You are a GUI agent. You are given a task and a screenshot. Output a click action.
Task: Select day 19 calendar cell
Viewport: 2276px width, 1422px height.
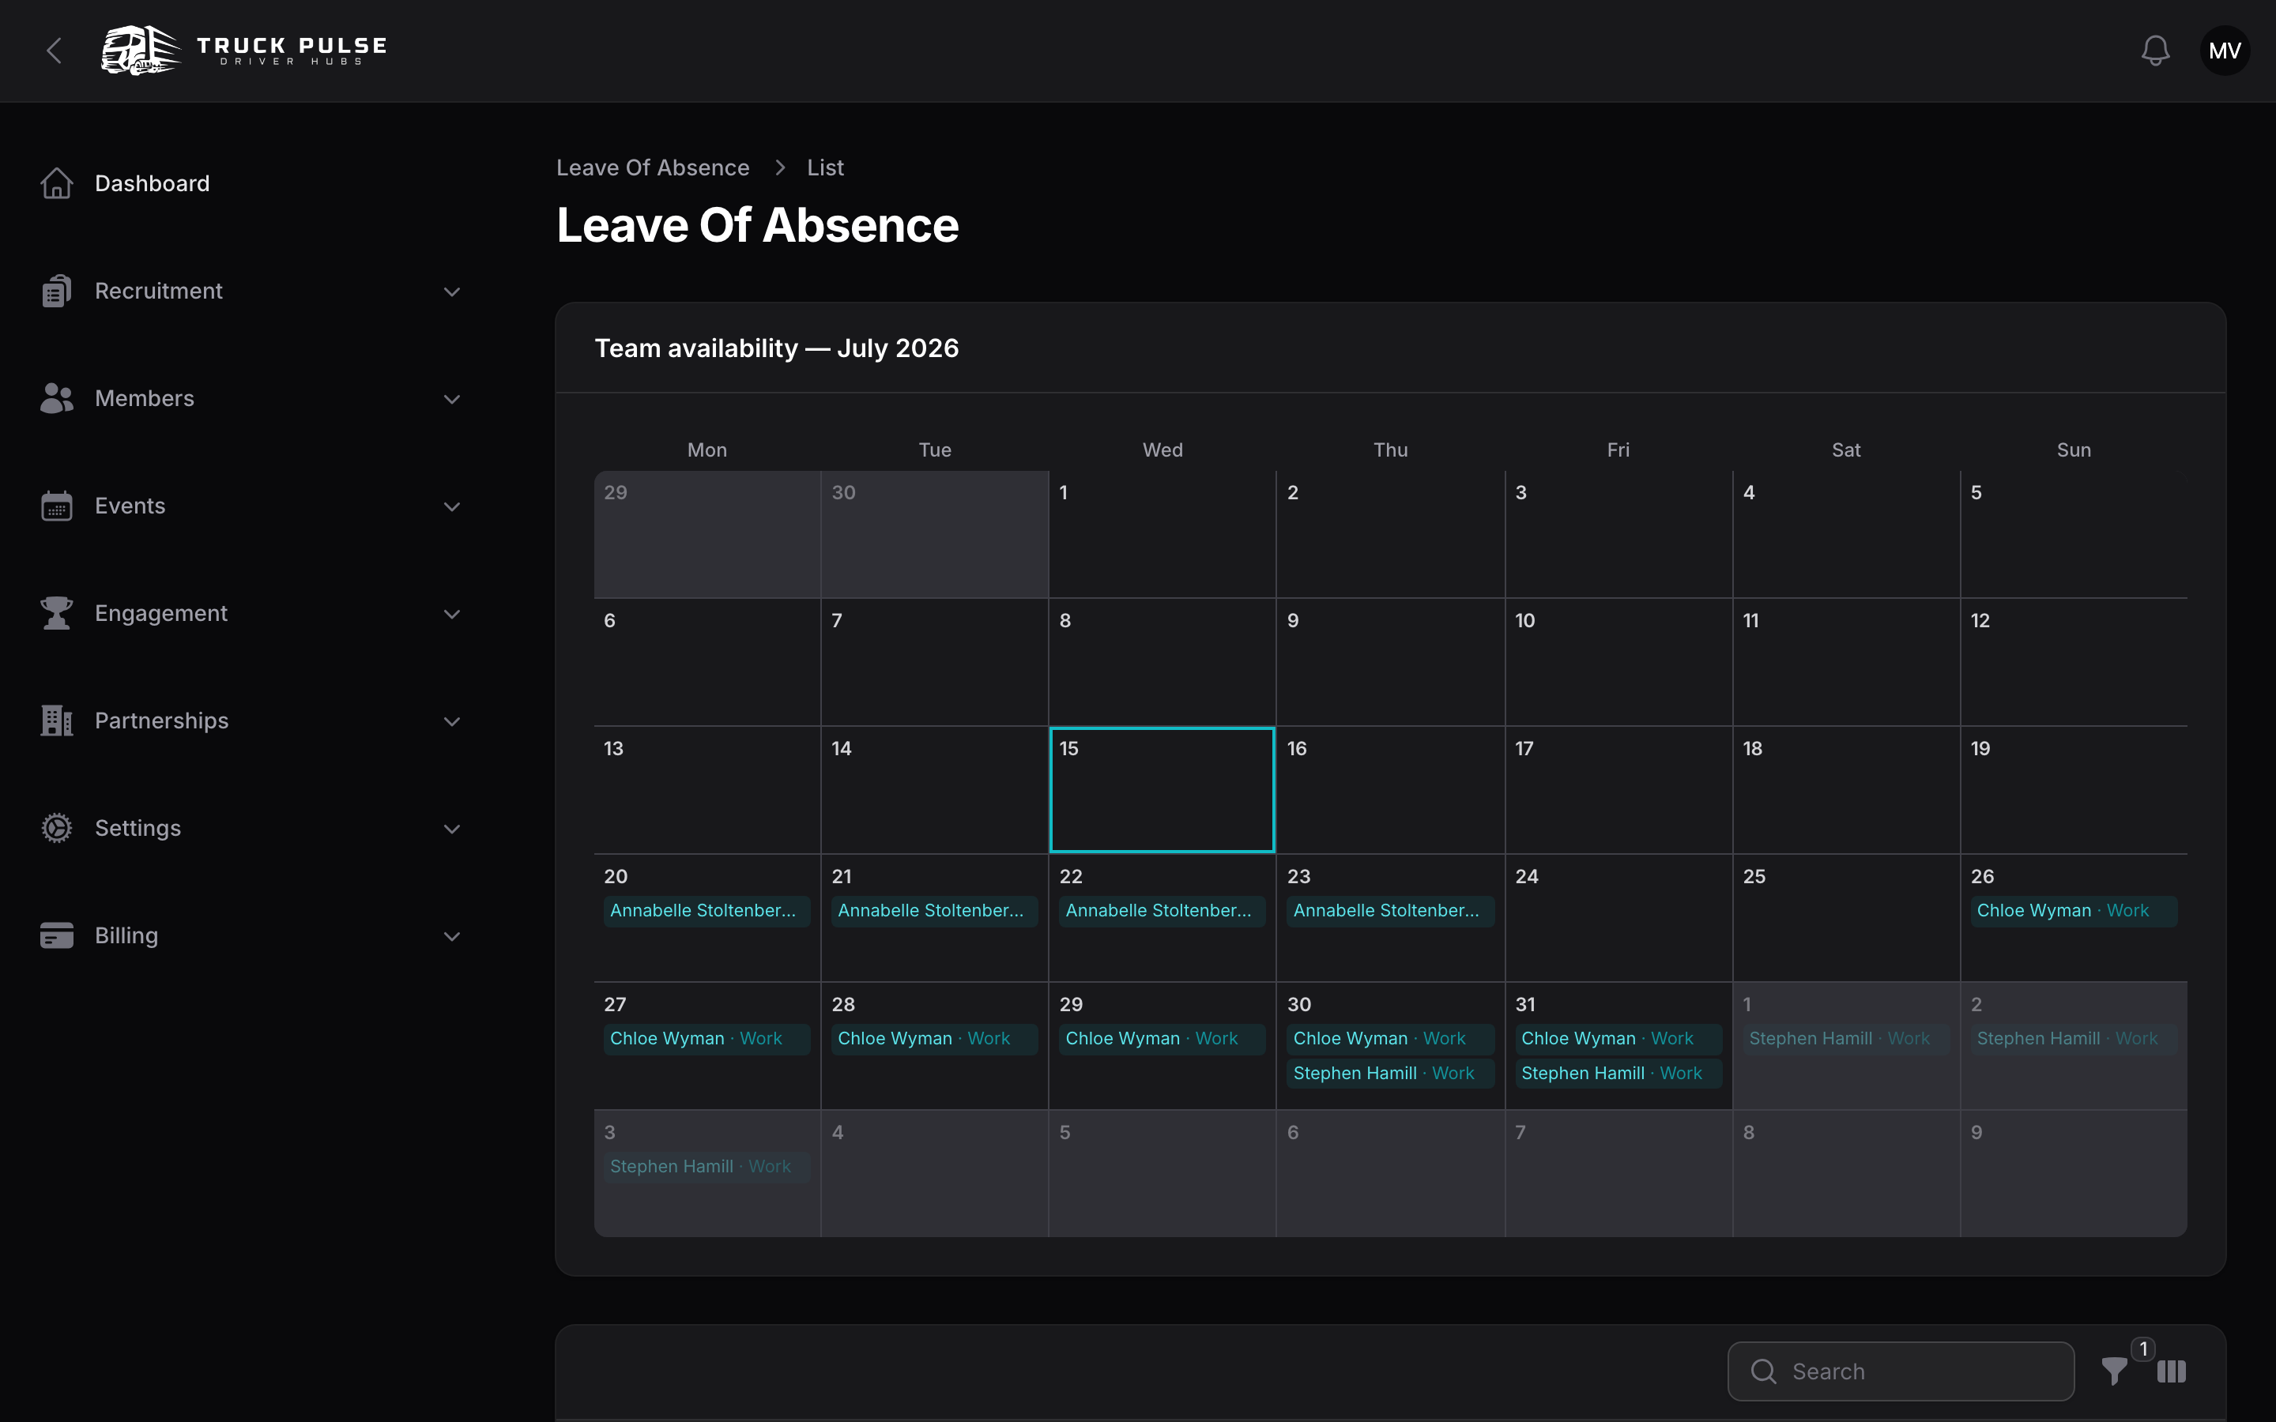[x=2073, y=790]
